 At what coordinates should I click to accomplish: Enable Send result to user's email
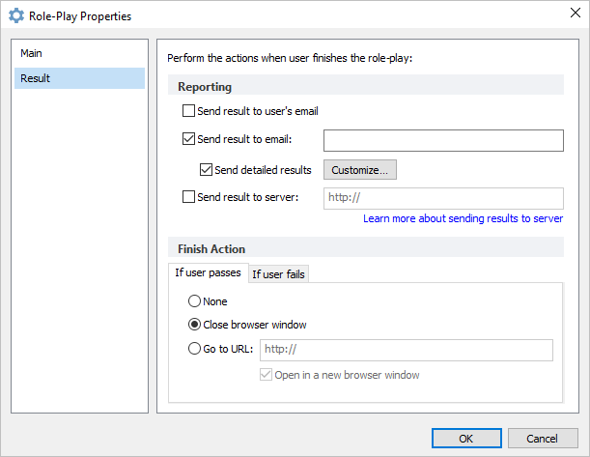click(x=188, y=111)
